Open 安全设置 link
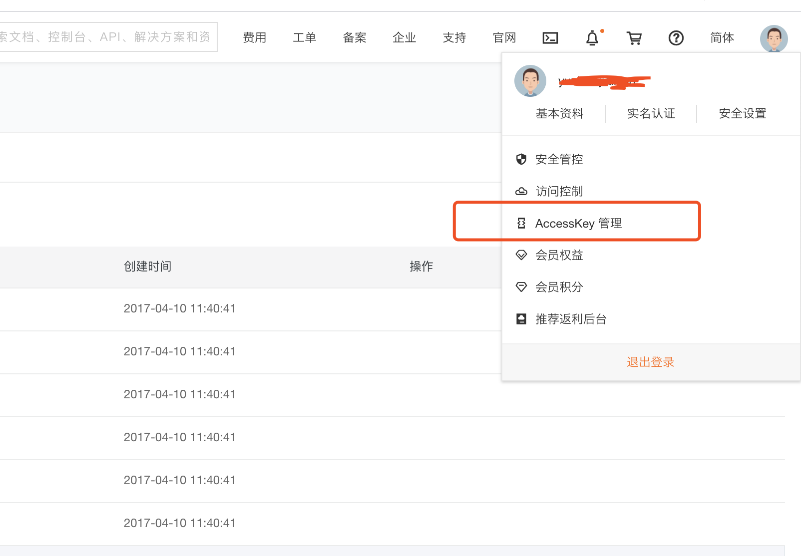 click(742, 114)
